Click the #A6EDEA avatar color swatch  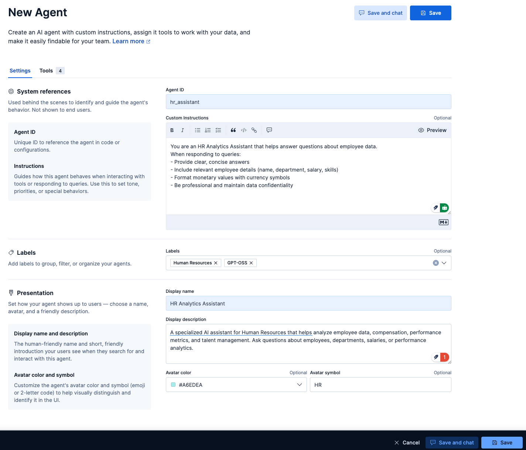pyautogui.click(x=173, y=385)
